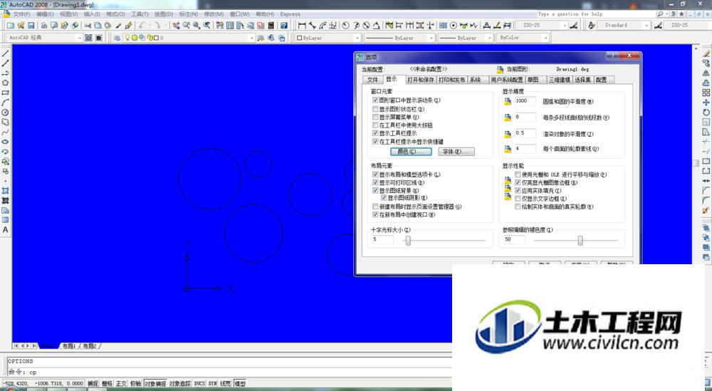This screenshot has height=391, width=712.
Task: Switch to the 选择集 tab in Options
Action: [582, 80]
